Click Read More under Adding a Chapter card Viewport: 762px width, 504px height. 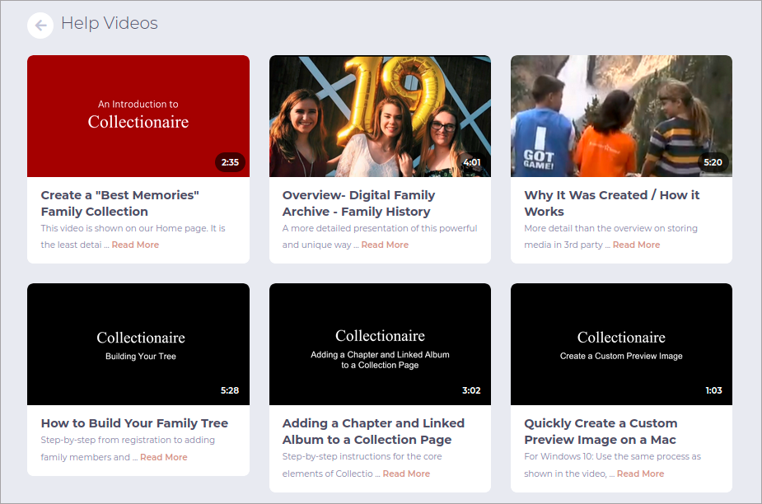click(x=406, y=474)
